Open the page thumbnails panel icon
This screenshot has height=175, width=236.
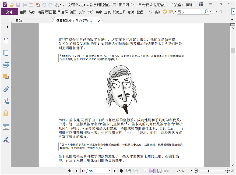(6, 53)
